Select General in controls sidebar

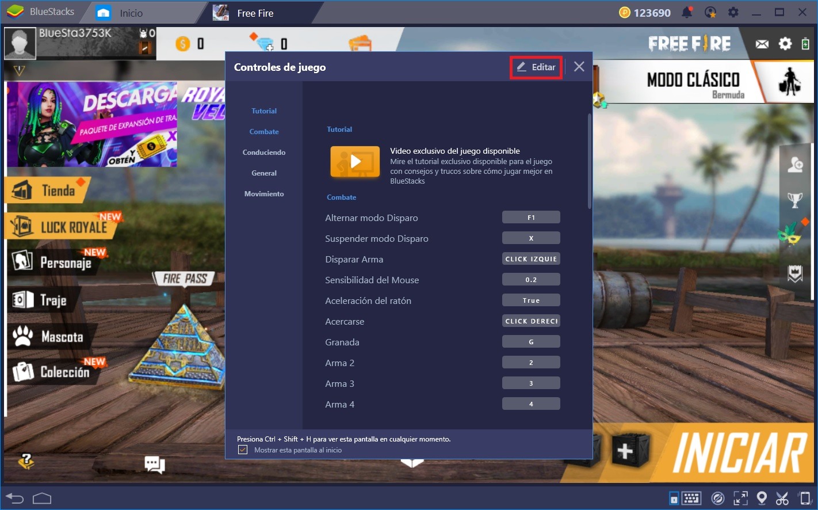[264, 173]
